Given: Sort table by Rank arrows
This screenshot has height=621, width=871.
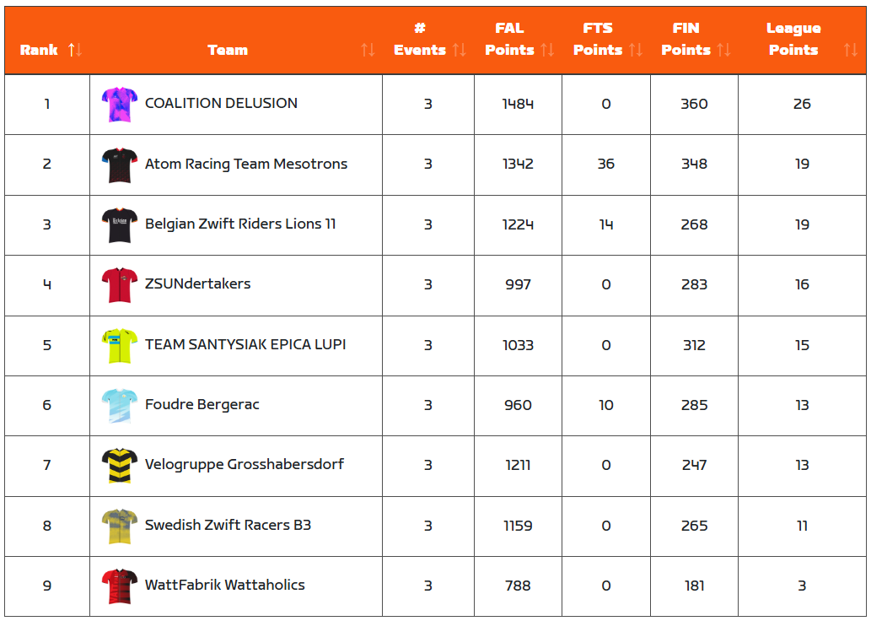Looking at the screenshot, I should tap(75, 50).
